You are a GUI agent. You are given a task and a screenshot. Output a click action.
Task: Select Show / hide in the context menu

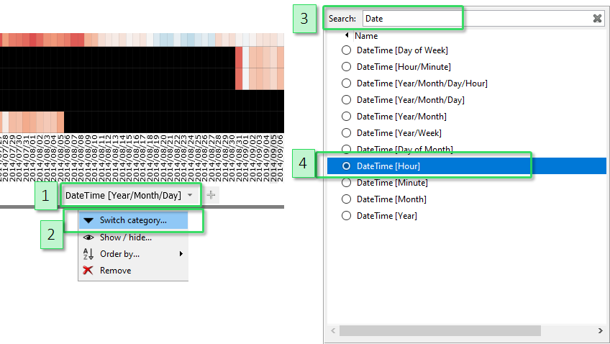pyautogui.click(x=126, y=237)
